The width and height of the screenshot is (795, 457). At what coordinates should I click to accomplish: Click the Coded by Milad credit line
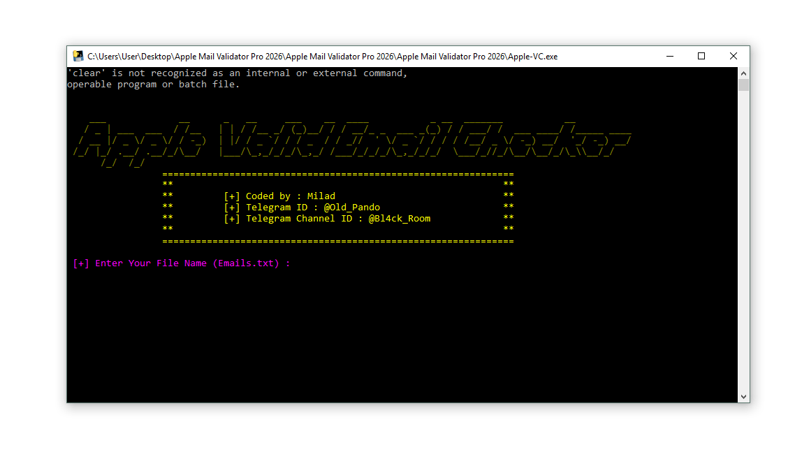pyautogui.click(x=279, y=196)
